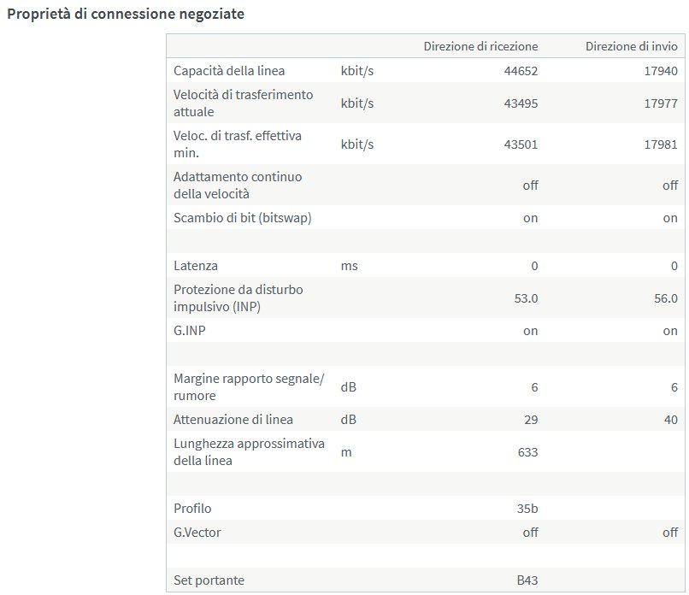Click the line capacity value 44652
Image resolution: width=689 pixels, height=595 pixels.
[521, 71]
